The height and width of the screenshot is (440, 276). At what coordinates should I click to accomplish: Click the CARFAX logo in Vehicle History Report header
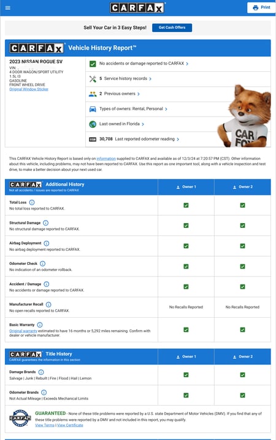coord(36,48)
